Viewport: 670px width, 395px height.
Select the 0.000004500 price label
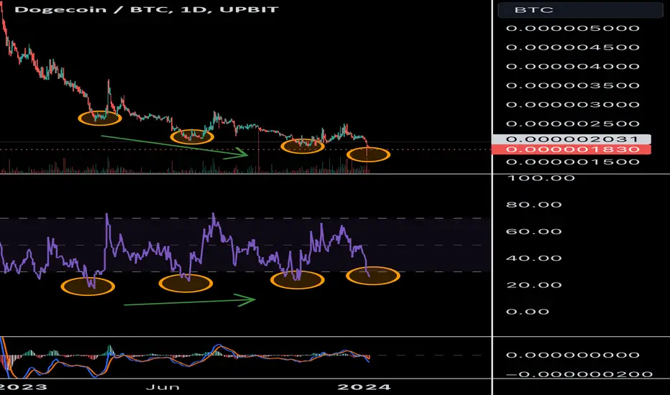(573, 47)
